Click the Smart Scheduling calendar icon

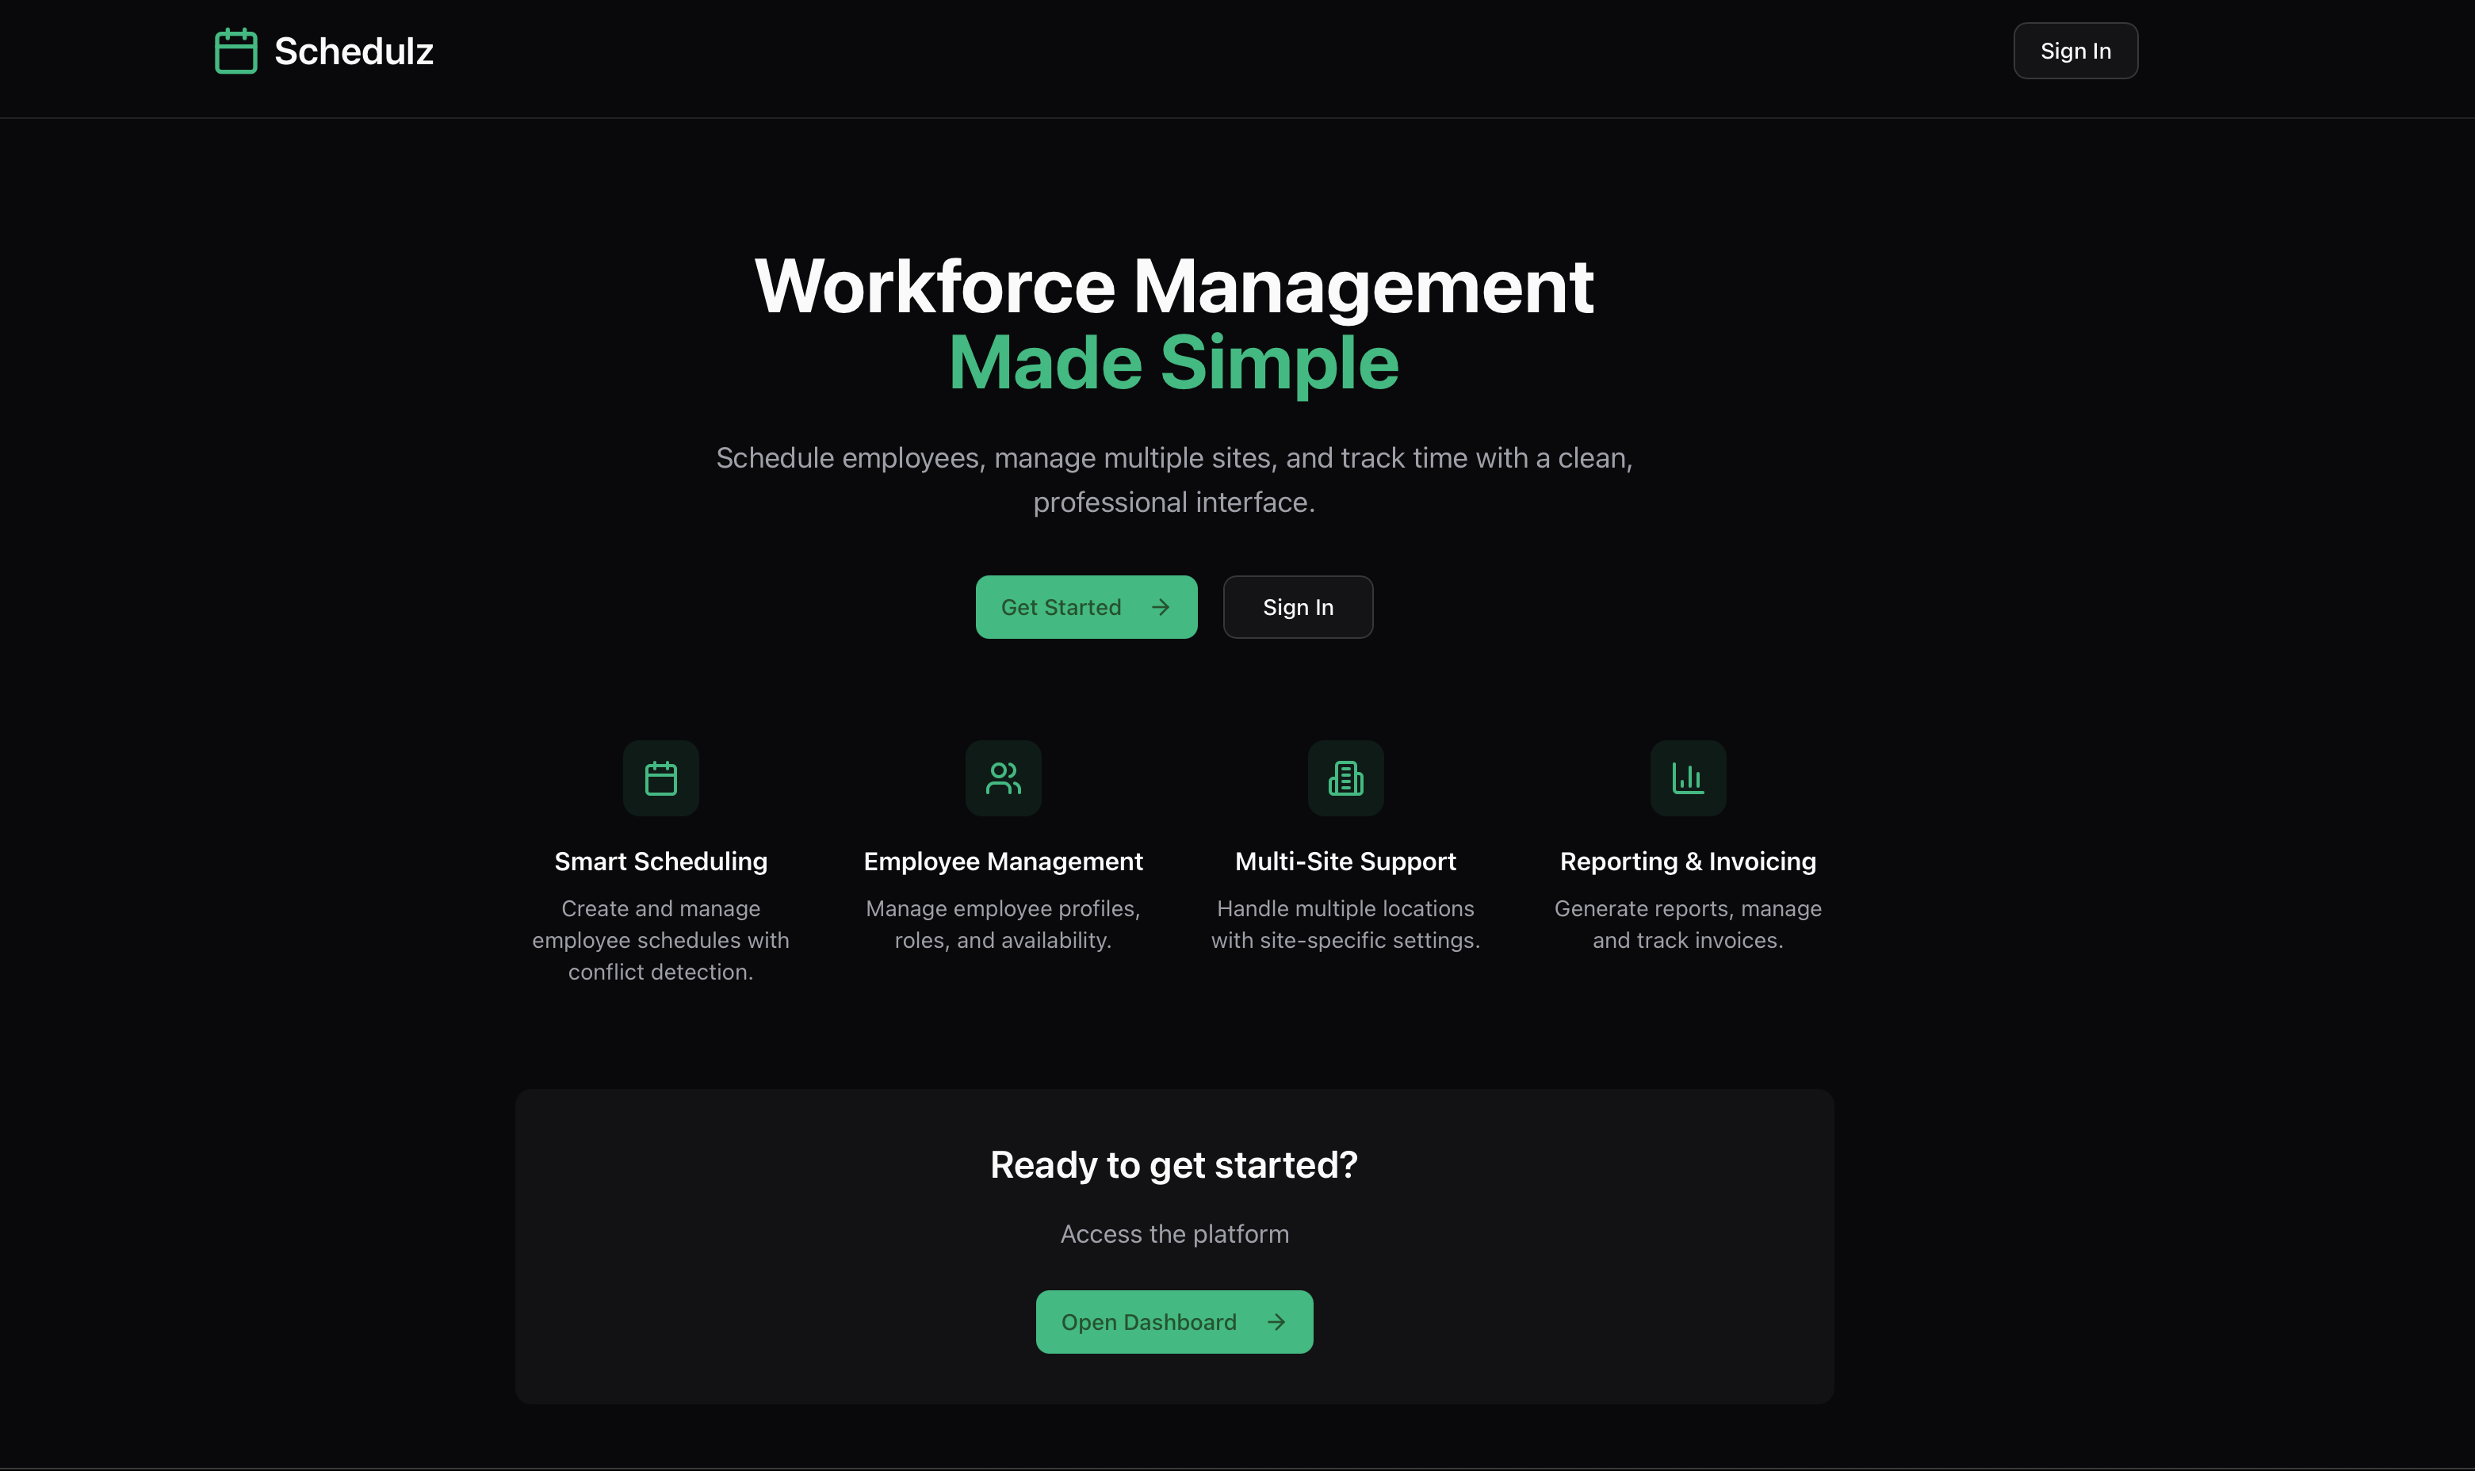(x=661, y=778)
